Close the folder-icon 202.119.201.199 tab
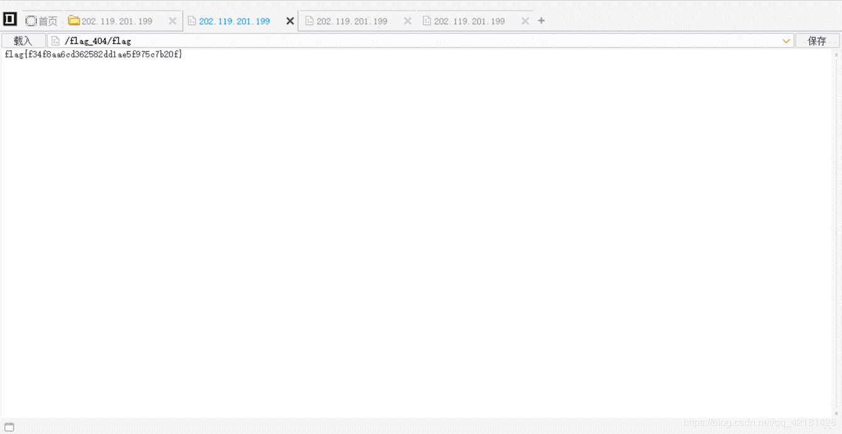This screenshot has height=434, width=842. pos(172,21)
